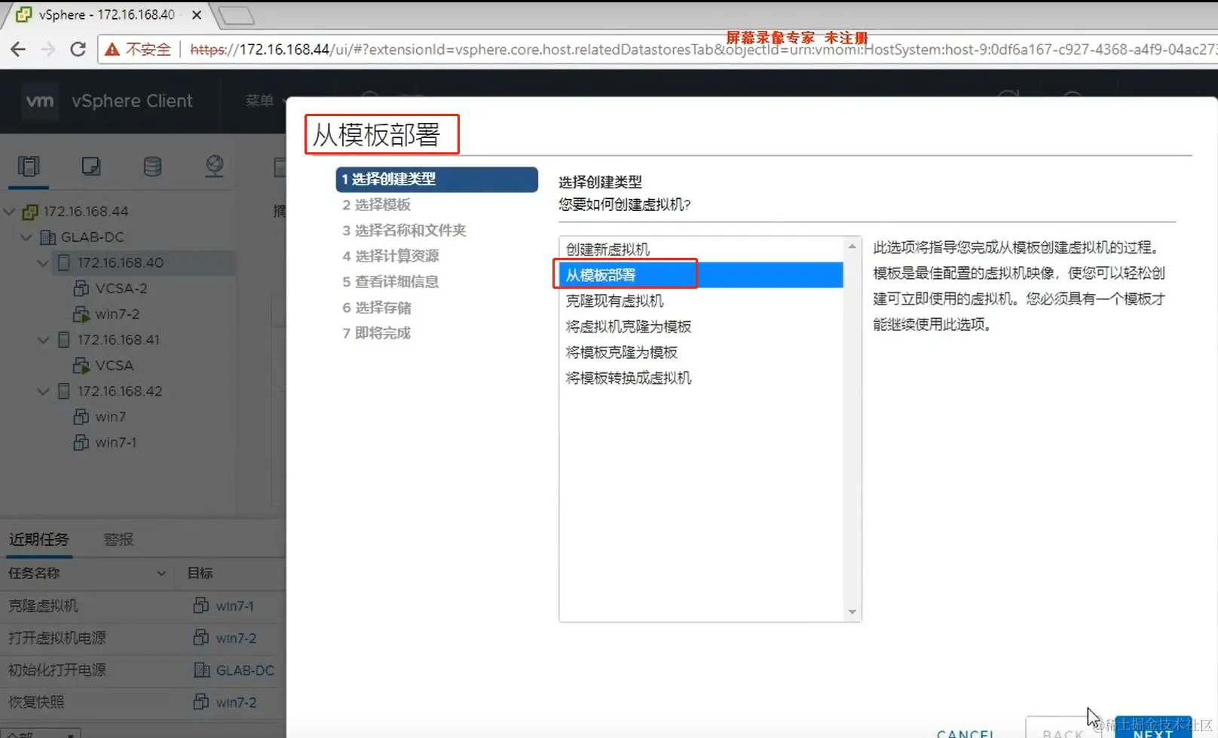Open the 任务名称 column filter chevron
The width and height of the screenshot is (1218, 738).
[161, 574]
